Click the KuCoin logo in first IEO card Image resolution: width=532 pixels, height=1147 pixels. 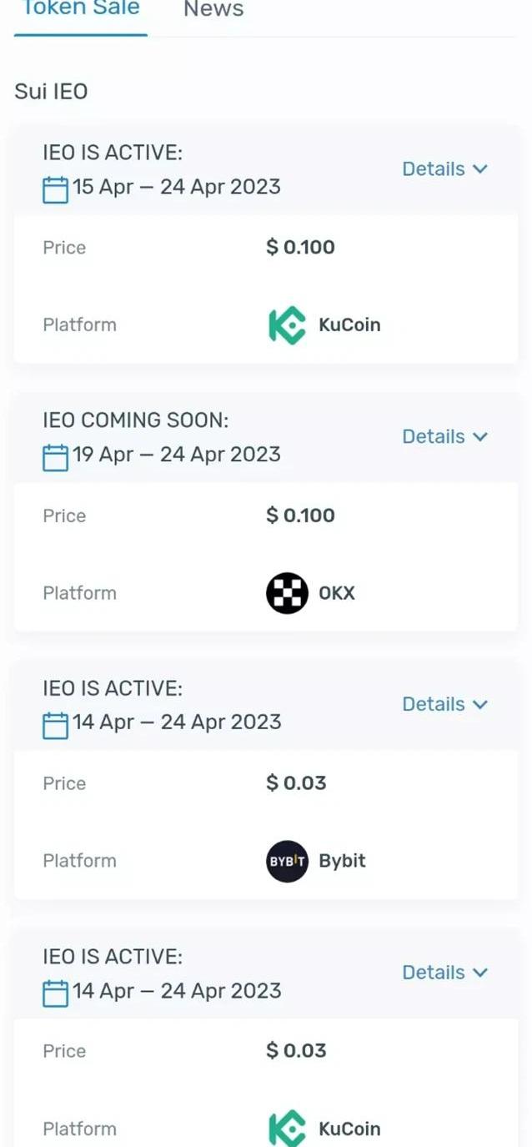(x=287, y=325)
